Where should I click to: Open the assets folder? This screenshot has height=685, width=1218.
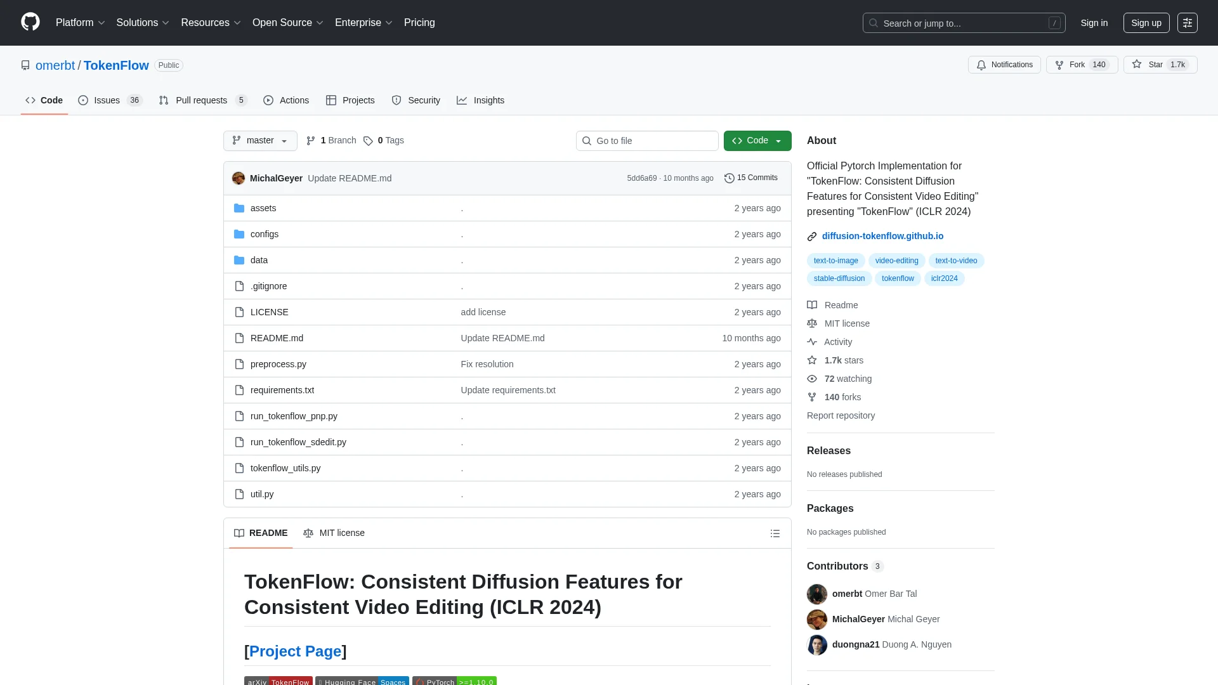(263, 208)
